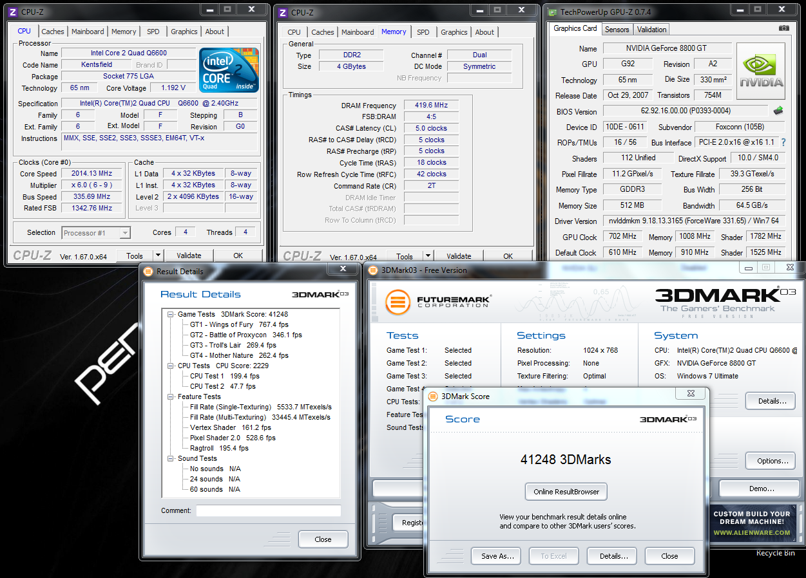The width and height of the screenshot is (806, 578).
Task: Click Online ResultBrowser button
Action: (566, 492)
